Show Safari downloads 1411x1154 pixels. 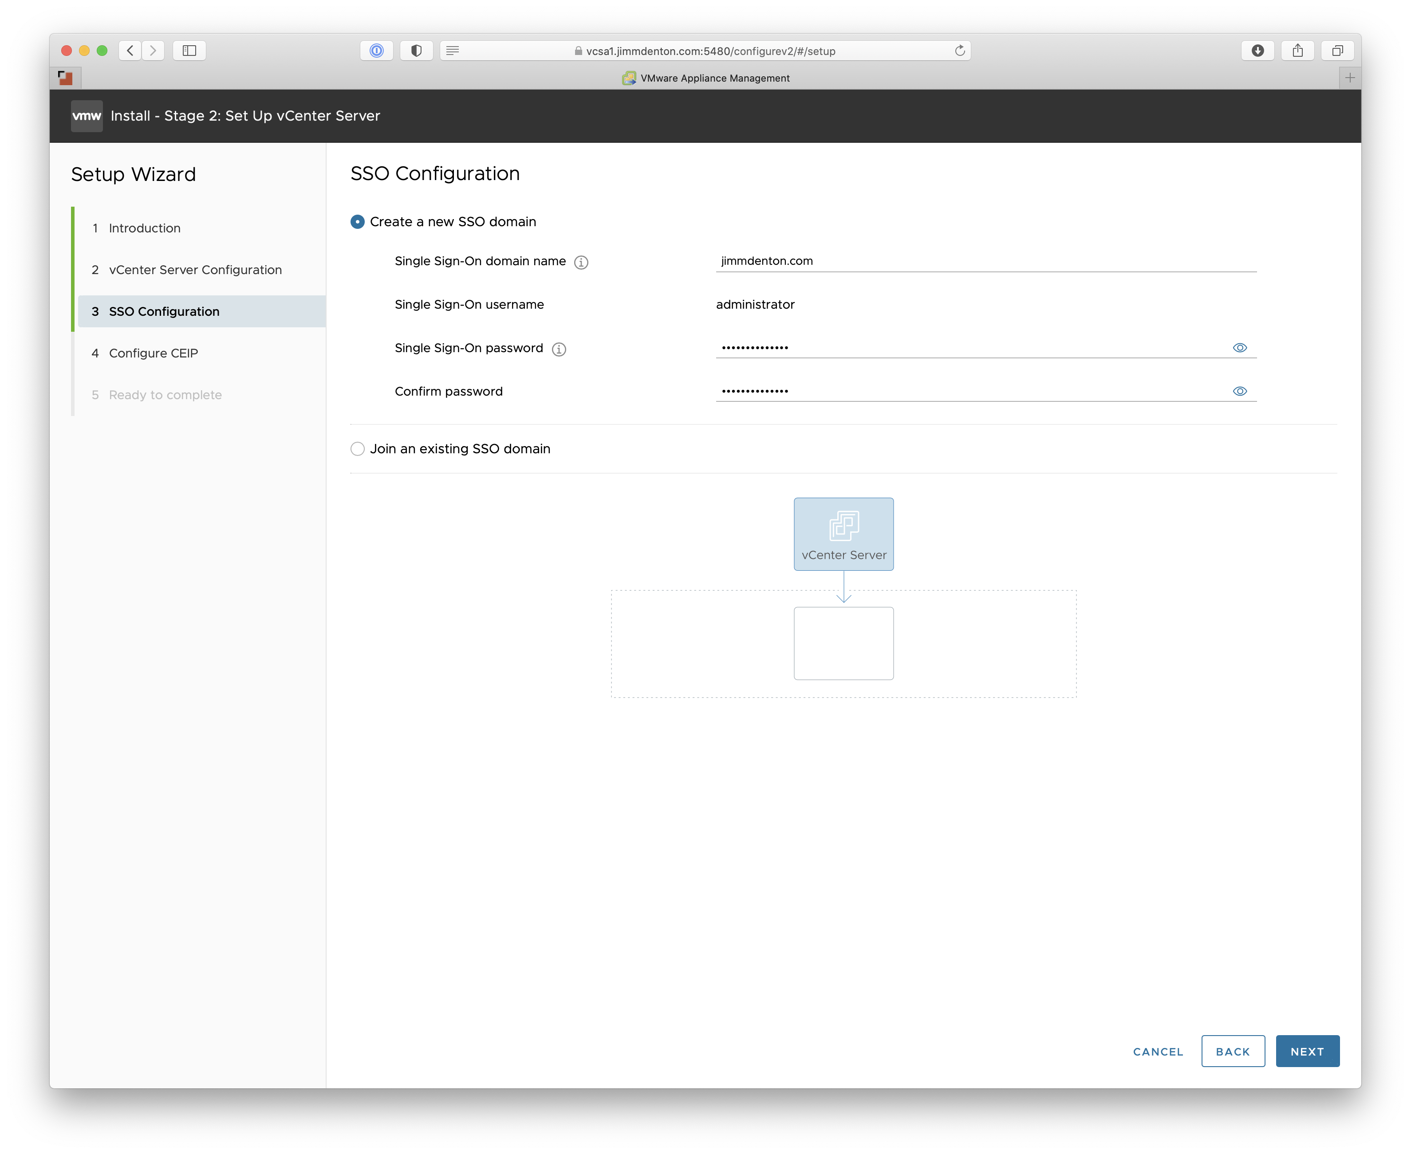[x=1257, y=51]
